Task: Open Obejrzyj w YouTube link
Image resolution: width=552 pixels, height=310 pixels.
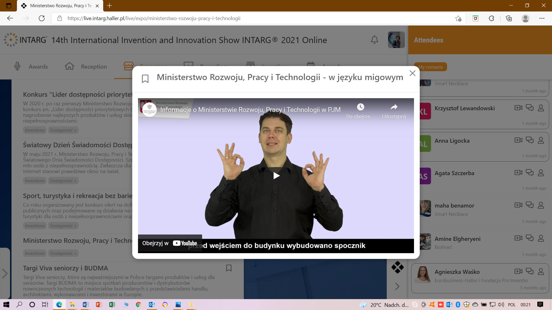Action: [170, 243]
